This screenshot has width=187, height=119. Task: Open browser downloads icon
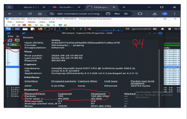(x=155, y=14)
